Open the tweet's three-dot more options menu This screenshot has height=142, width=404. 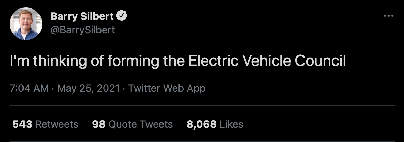[388, 16]
